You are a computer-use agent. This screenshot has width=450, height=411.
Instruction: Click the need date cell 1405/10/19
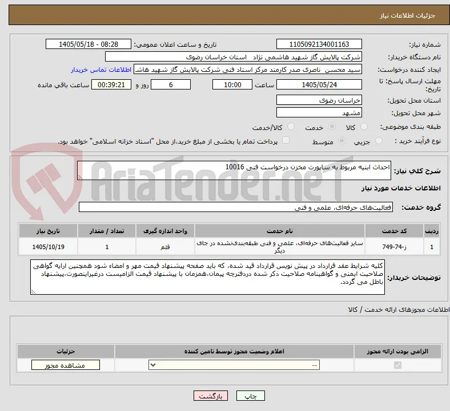[48, 247]
